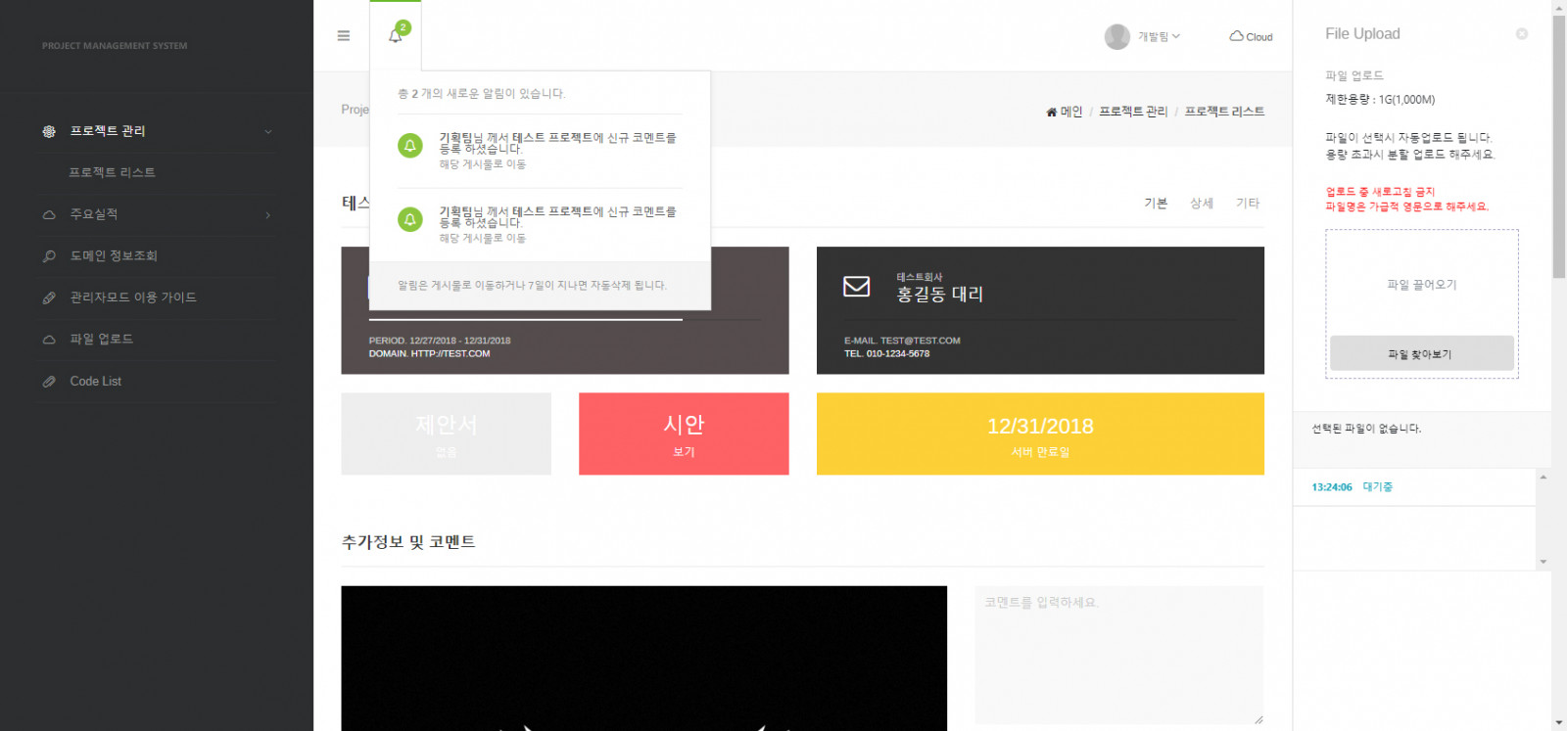1567x731 pixels.
Task: Open the notification bell icon
Action: click(396, 36)
